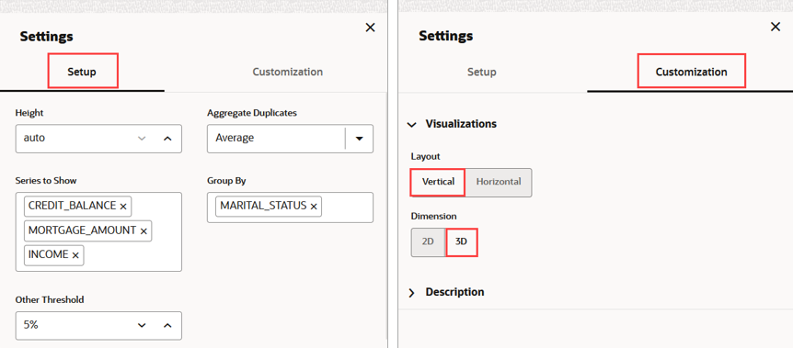Close the right Settings panel
The height and width of the screenshot is (348, 793).
tap(776, 27)
